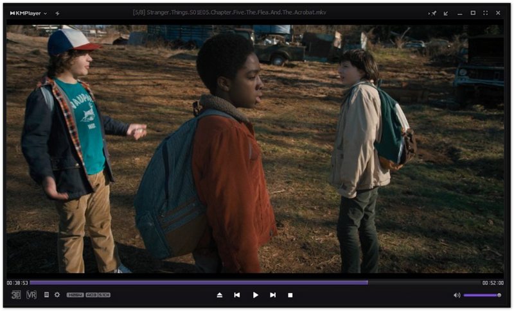Enter fullscreen using the four-corner icon

pyautogui.click(x=486, y=13)
